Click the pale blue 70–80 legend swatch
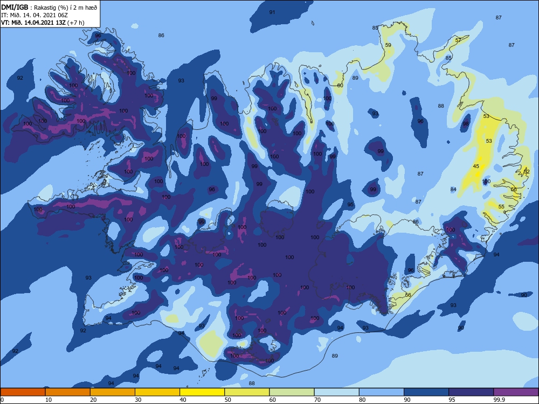539x404 pixels. coord(336,392)
